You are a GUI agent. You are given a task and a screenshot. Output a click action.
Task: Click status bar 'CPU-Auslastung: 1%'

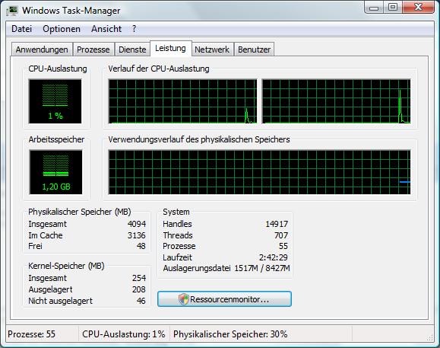123,334
